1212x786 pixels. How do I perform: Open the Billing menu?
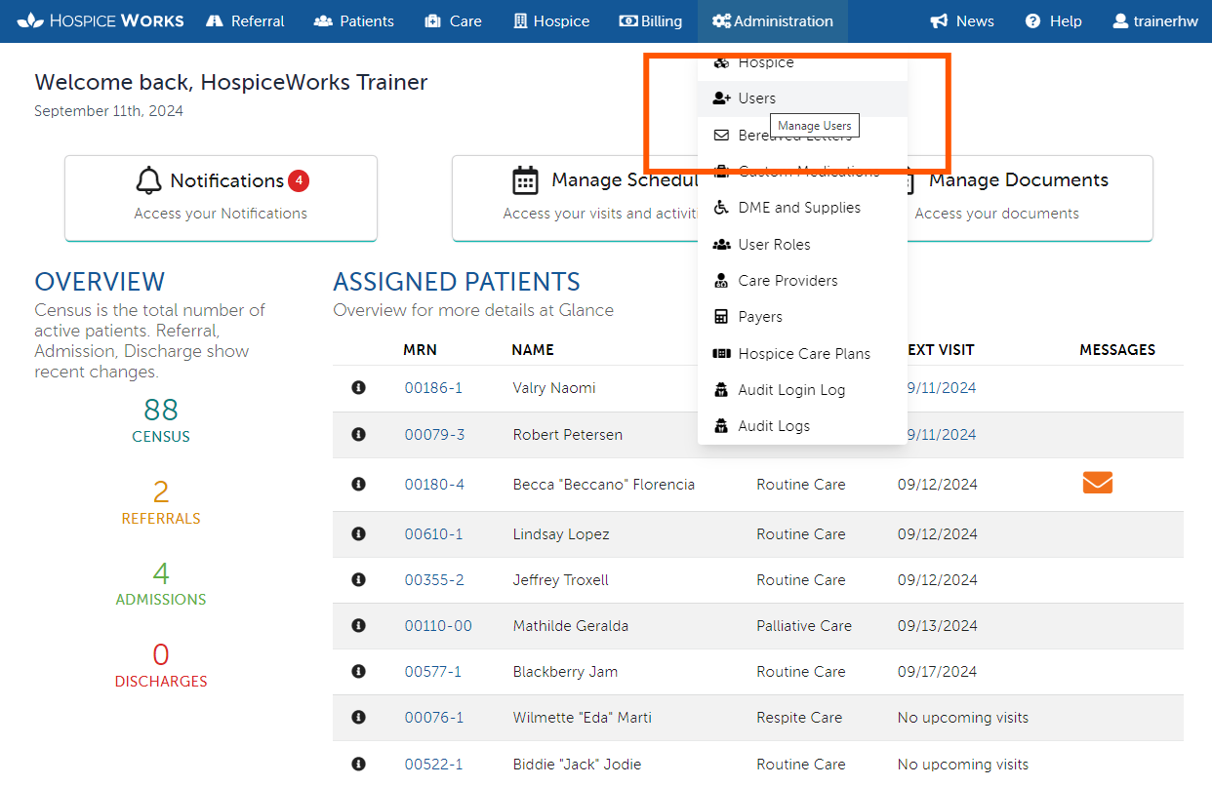pyautogui.click(x=651, y=20)
